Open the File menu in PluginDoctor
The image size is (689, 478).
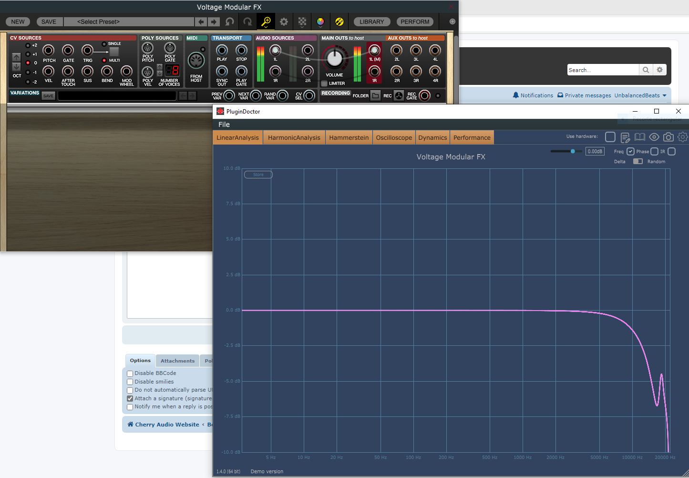(224, 125)
